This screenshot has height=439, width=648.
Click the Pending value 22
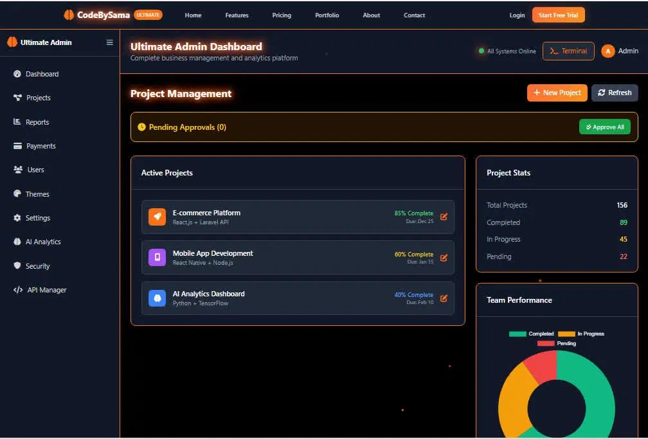tap(624, 256)
